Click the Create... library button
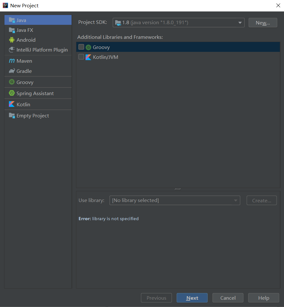Screen dimensions: 284x307 point(262,200)
